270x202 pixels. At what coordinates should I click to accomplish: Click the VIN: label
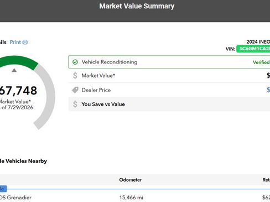(230, 49)
